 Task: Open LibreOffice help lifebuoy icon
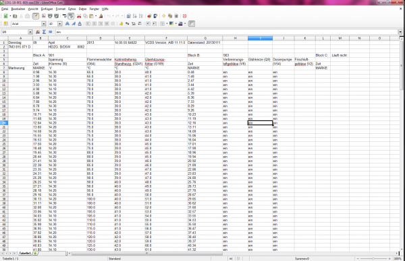tap(184, 16)
